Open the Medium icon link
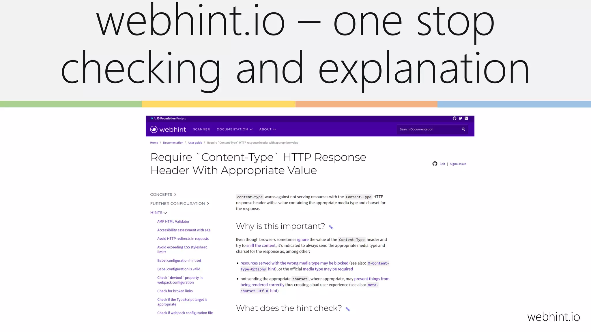591x332 pixels. 466,118
